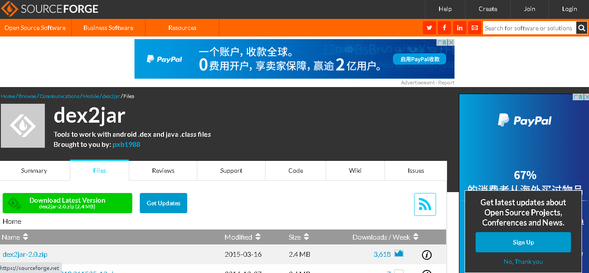Open the Open Source Software menu
The height and width of the screenshot is (273, 589).
coord(35,28)
